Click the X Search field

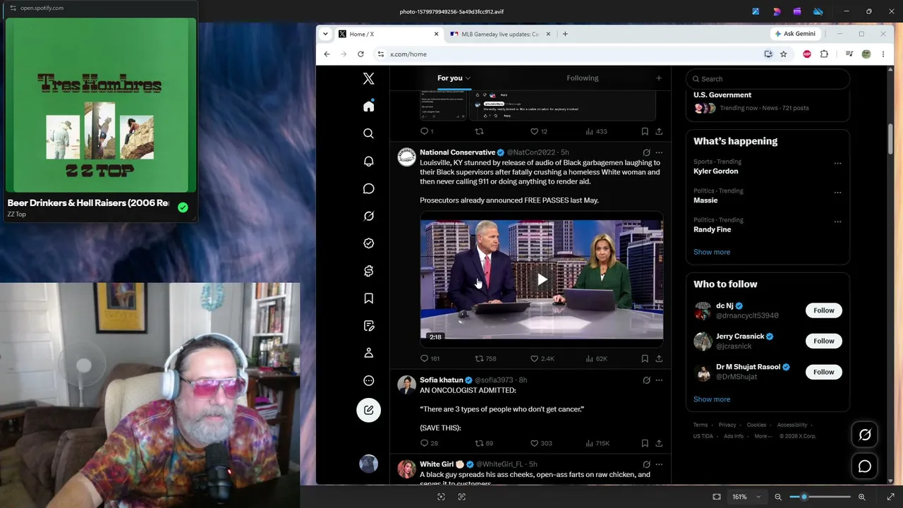[768, 79]
